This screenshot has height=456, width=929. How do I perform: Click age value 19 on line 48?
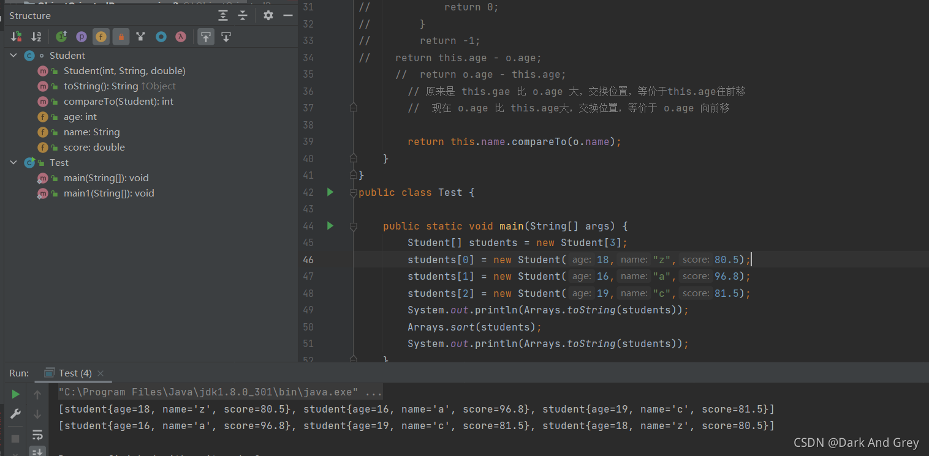(603, 293)
